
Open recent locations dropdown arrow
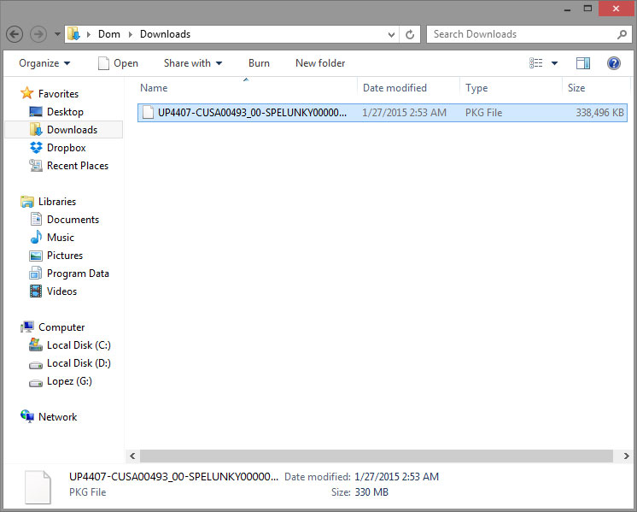(57, 34)
